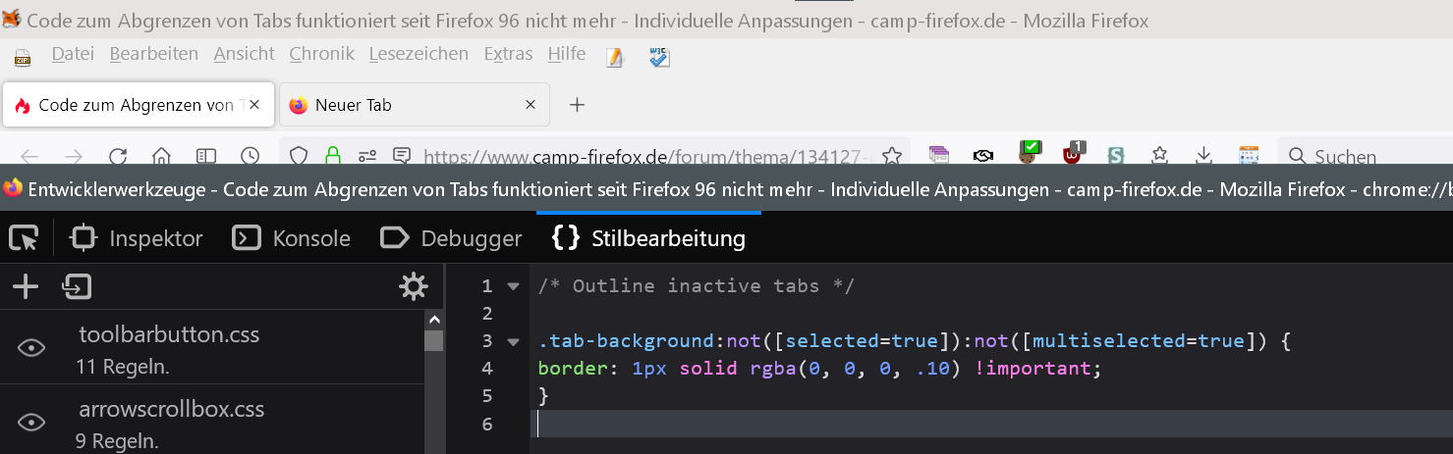
Task: Click the ZIP icon in the menu bar
Action: 23,58
